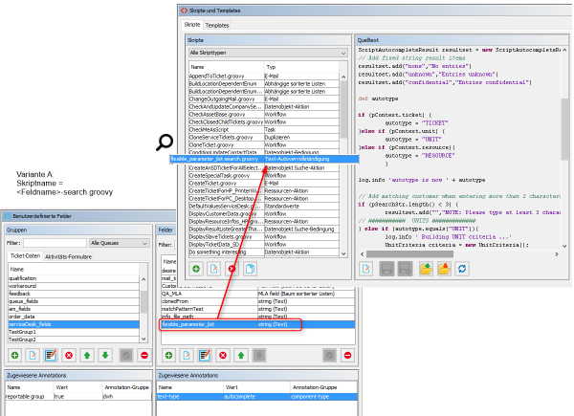
Task: Click the Wert column header in the Gruppen annotations table
Action: click(77, 387)
